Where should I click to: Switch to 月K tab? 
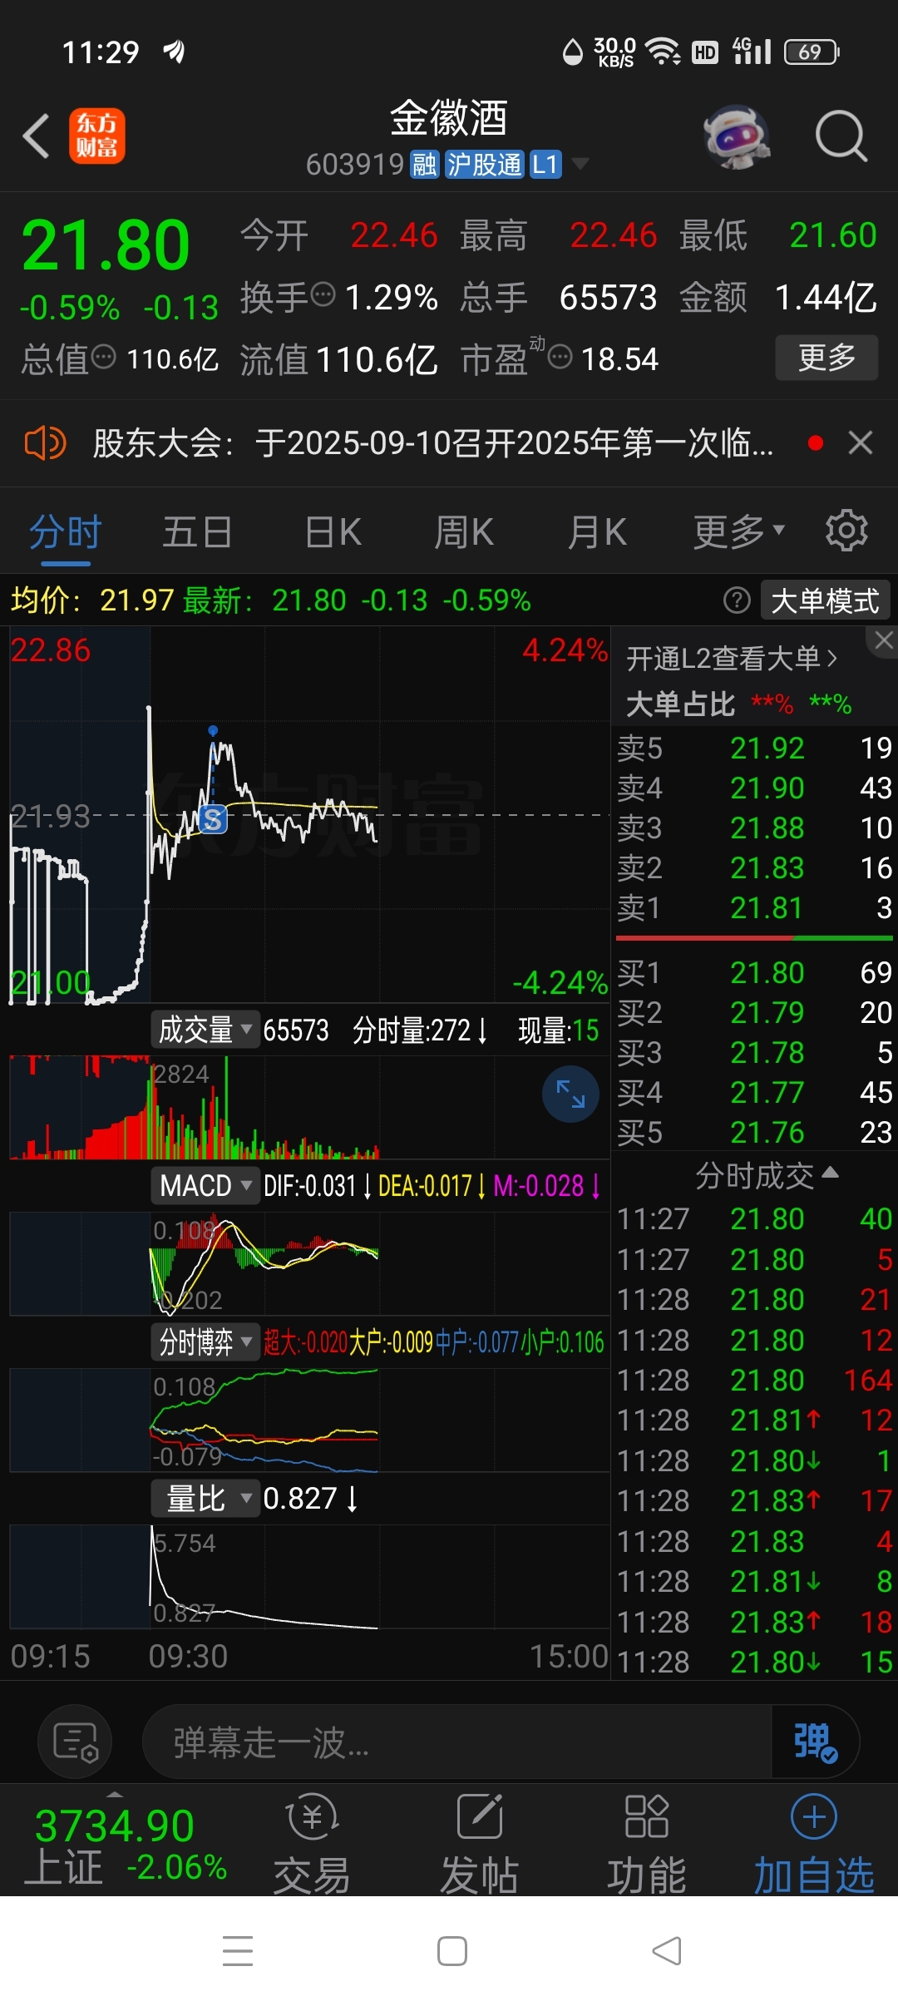[x=597, y=532]
